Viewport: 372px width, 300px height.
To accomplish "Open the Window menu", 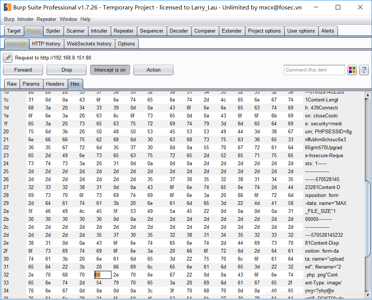I will coord(68,19).
